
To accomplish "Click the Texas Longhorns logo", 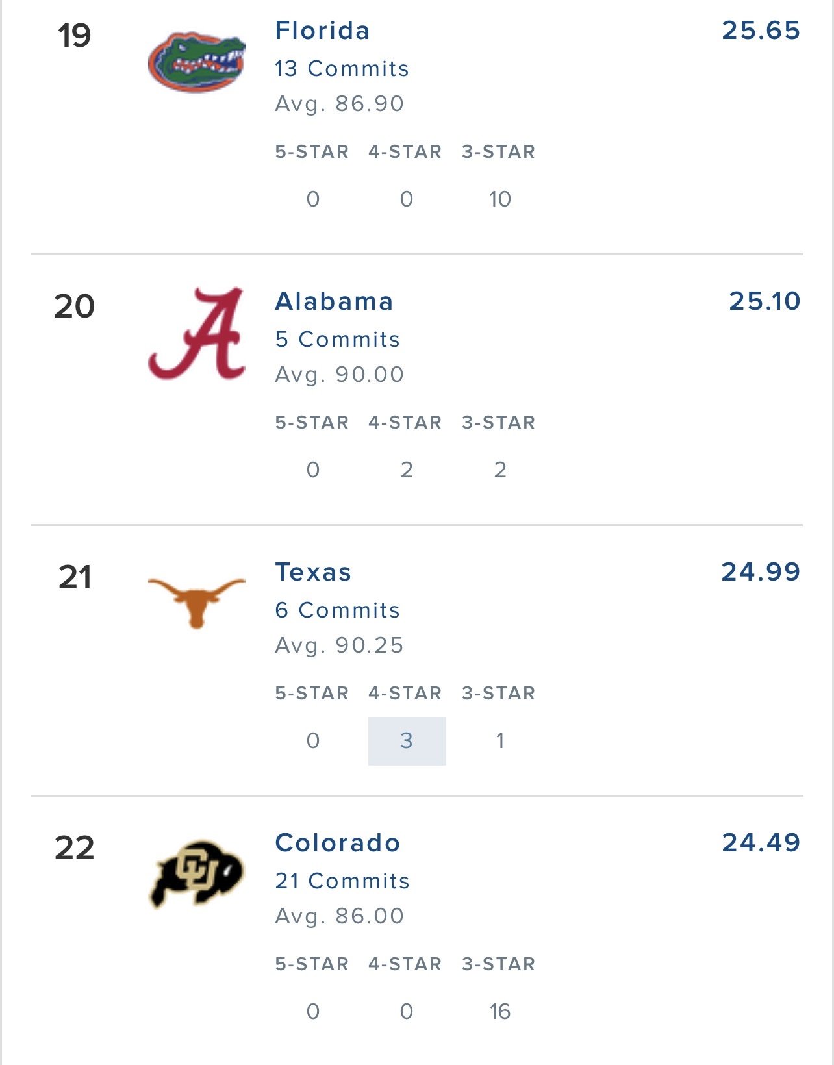I will [197, 602].
